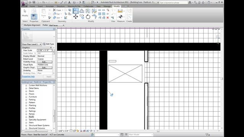
Task: Toggle the Properties palette button in ribbon
Action: point(34,17)
